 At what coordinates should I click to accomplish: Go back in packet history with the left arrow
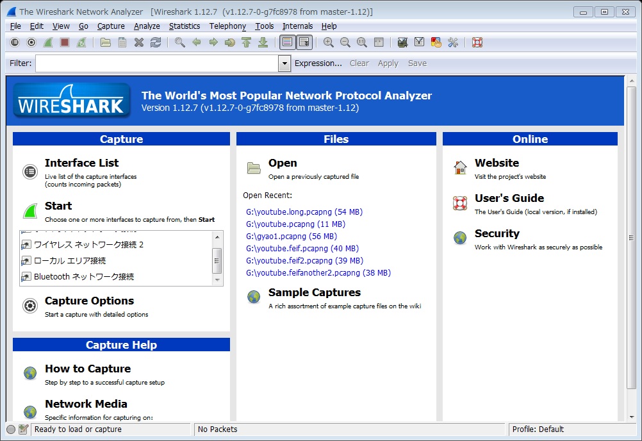point(197,42)
